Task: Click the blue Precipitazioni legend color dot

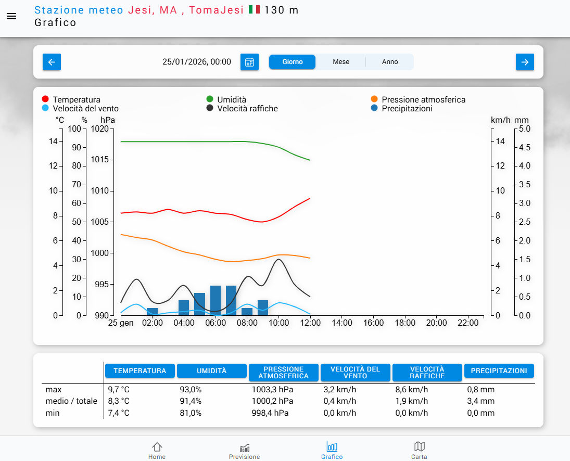Action: (374, 108)
